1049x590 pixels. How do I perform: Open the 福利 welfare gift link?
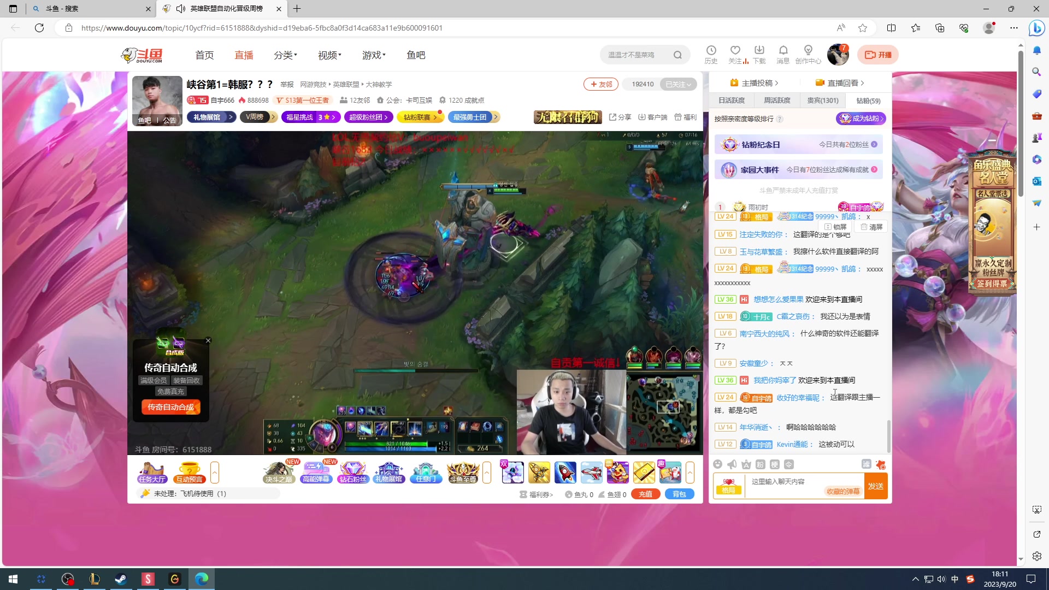tap(686, 117)
